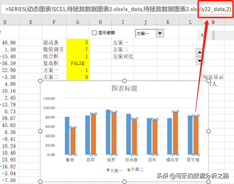Click the 孙尚香 axis category label

(x=131, y=160)
